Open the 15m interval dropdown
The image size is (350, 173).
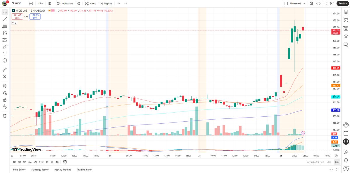click(41, 3)
